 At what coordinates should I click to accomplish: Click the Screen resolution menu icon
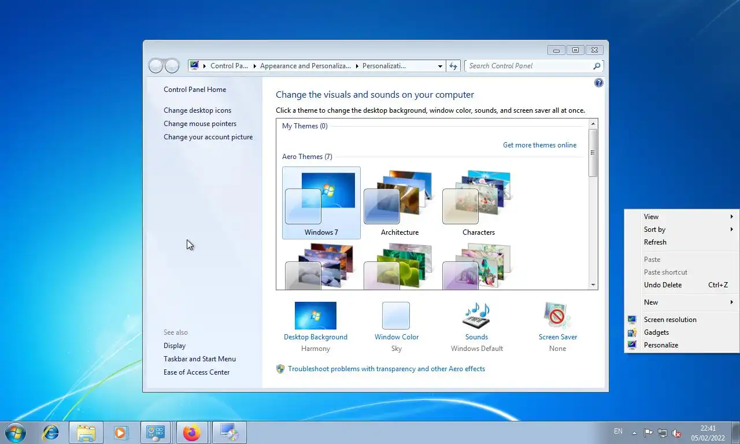632,320
